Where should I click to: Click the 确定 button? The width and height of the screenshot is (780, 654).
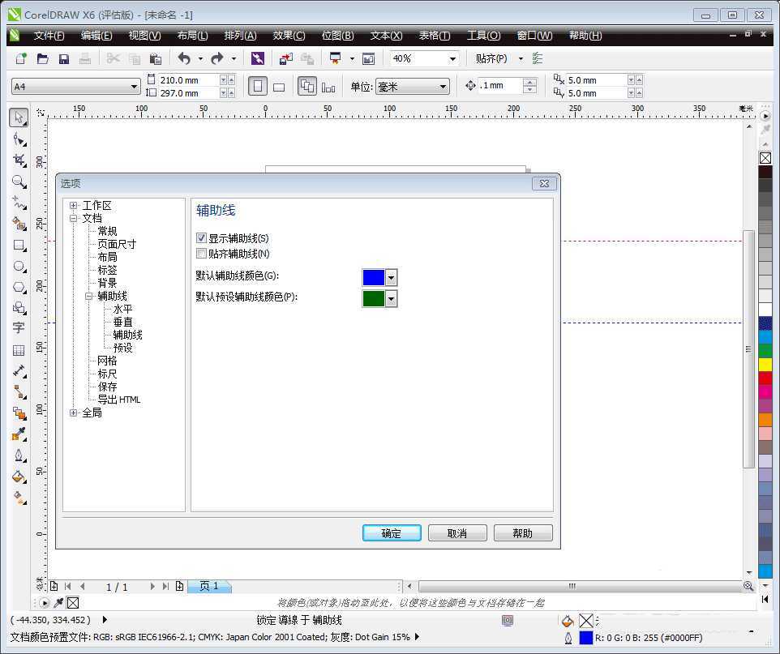coord(392,533)
